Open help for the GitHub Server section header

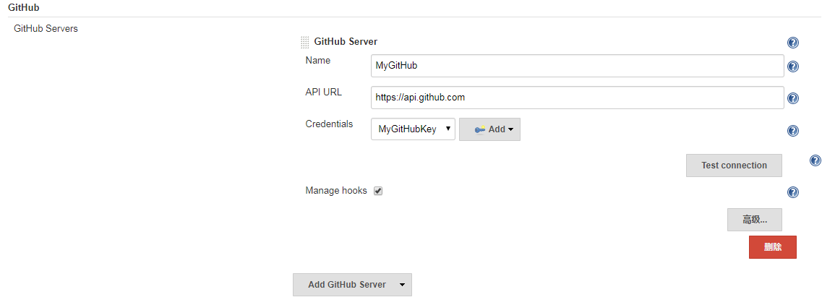[793, 43]
